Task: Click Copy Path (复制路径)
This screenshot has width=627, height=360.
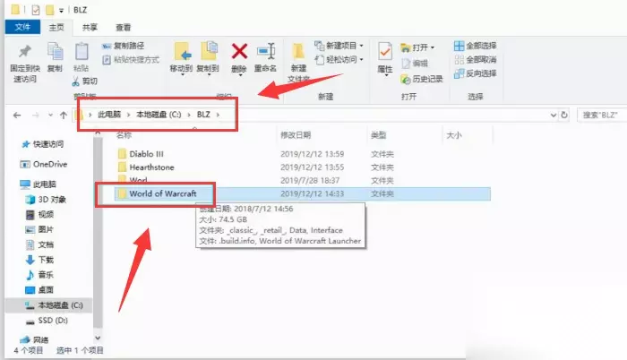Action: [124, 46]
